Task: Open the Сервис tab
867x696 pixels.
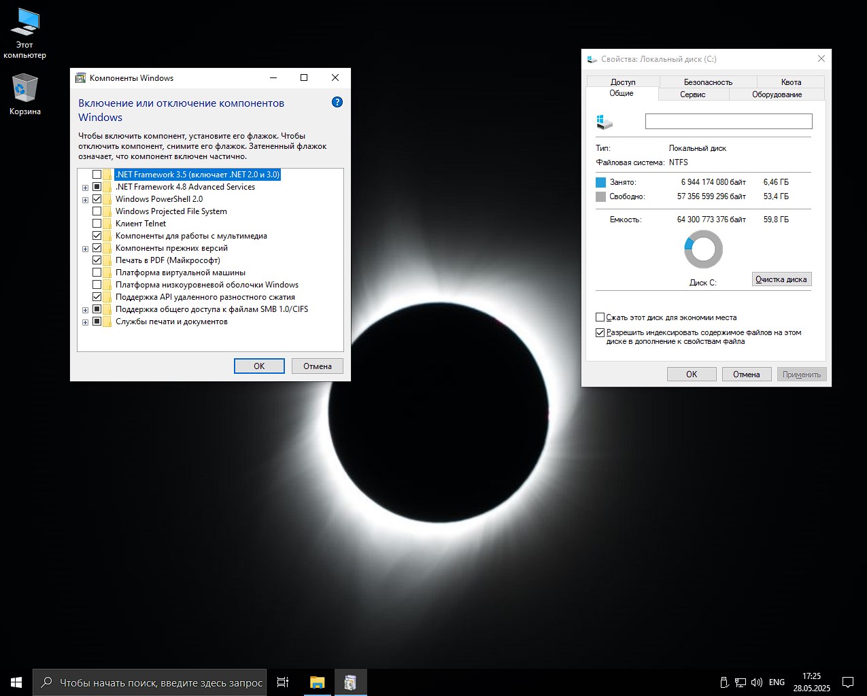Action: tap(693, 94)
